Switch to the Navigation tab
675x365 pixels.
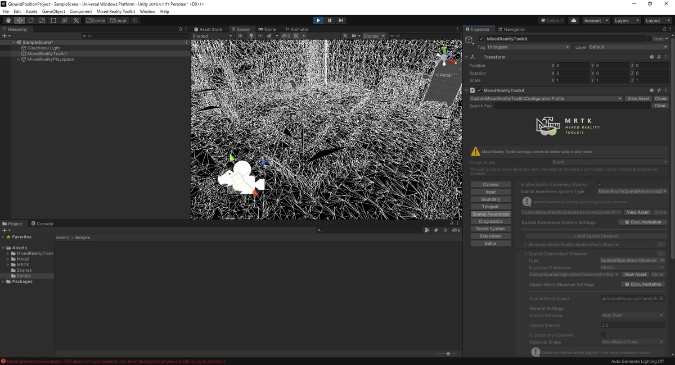click(x=512, y=29)
